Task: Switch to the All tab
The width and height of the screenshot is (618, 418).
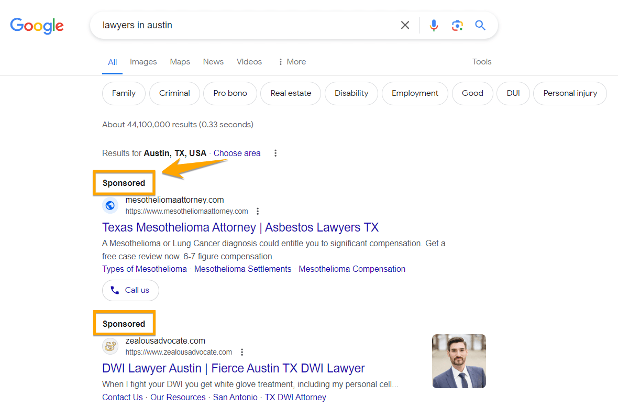Action: point(112,62)
